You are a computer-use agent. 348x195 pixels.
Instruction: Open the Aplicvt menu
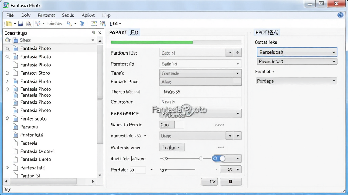coord(88,15)
